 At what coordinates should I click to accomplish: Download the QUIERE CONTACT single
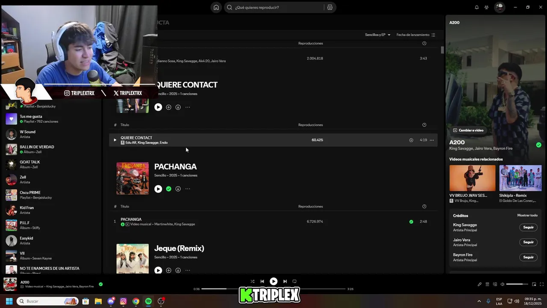[x=178, y=107]
